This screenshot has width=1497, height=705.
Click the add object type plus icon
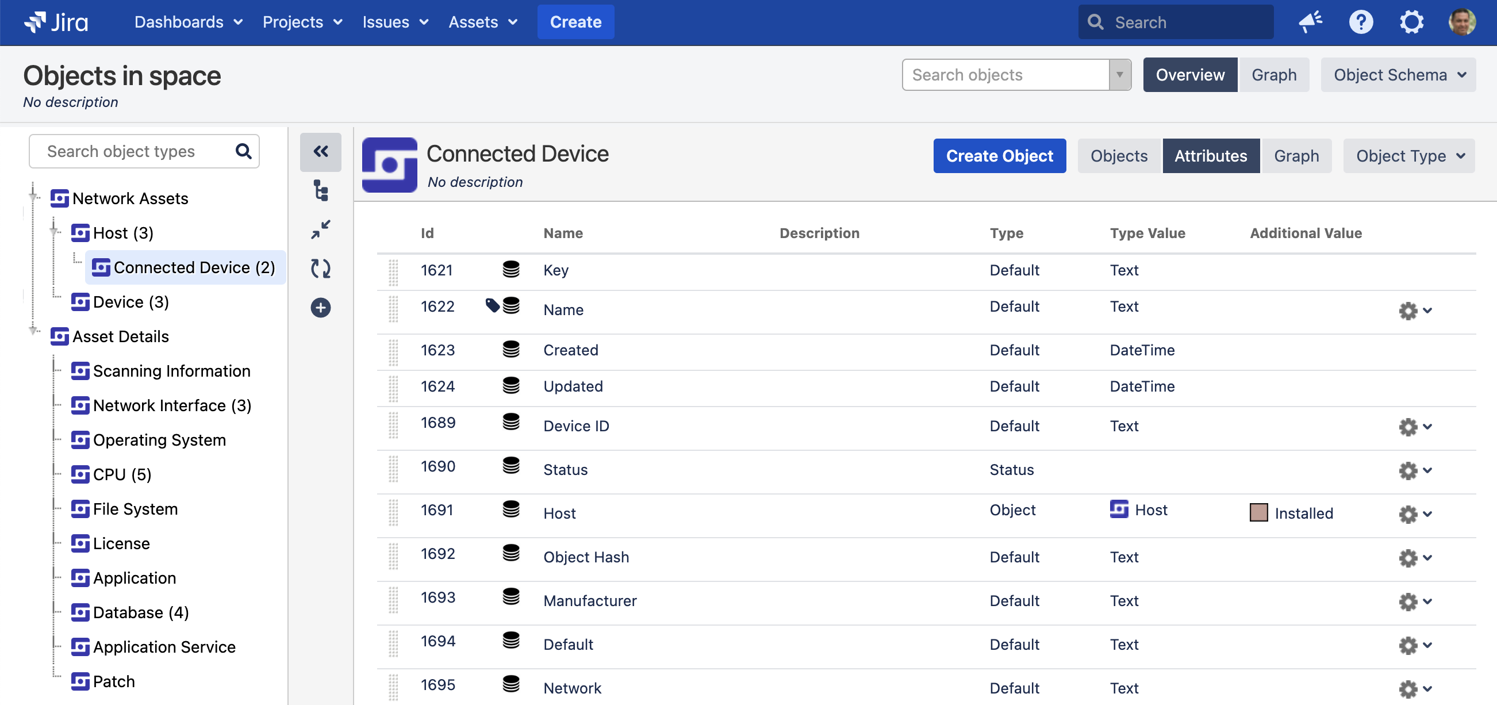pyautogui.click(x=321, y=308)
